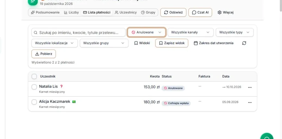
Task: Open Więcej settings gear
Action: 225,12
